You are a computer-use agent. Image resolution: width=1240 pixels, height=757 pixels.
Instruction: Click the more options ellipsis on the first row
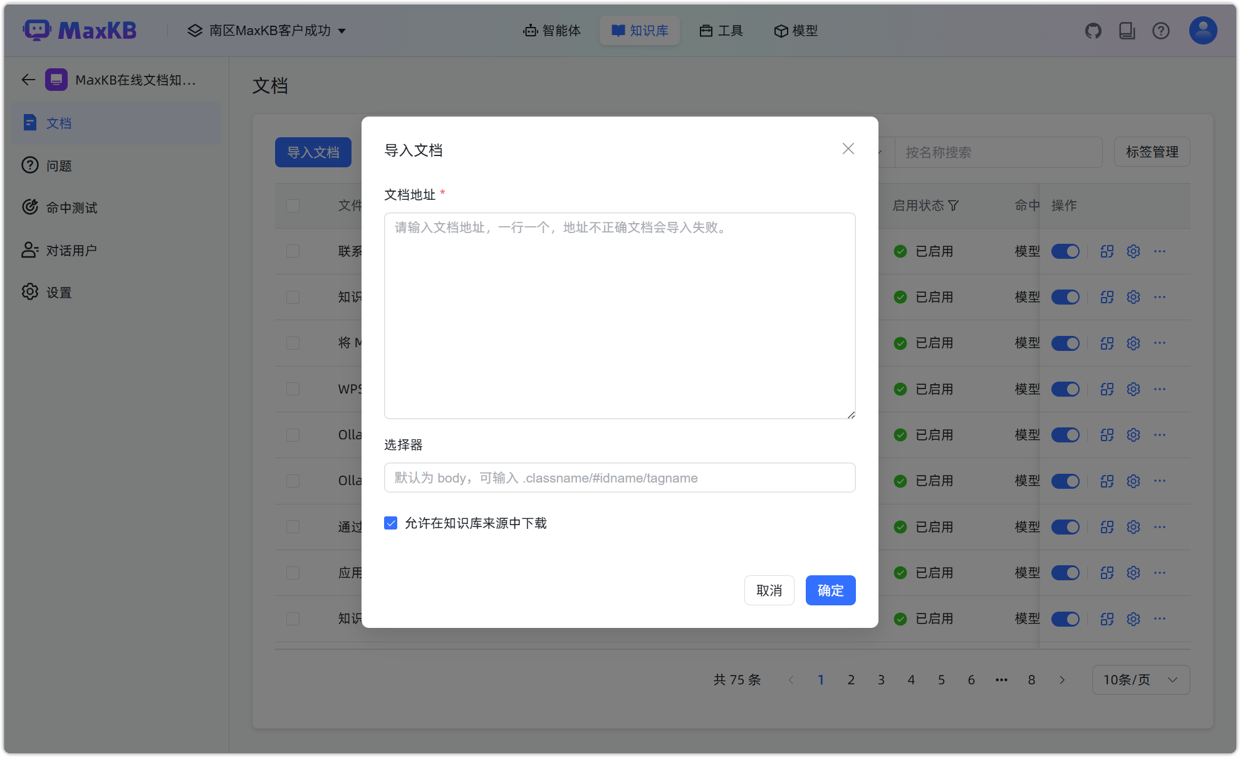pos(1159,251)
